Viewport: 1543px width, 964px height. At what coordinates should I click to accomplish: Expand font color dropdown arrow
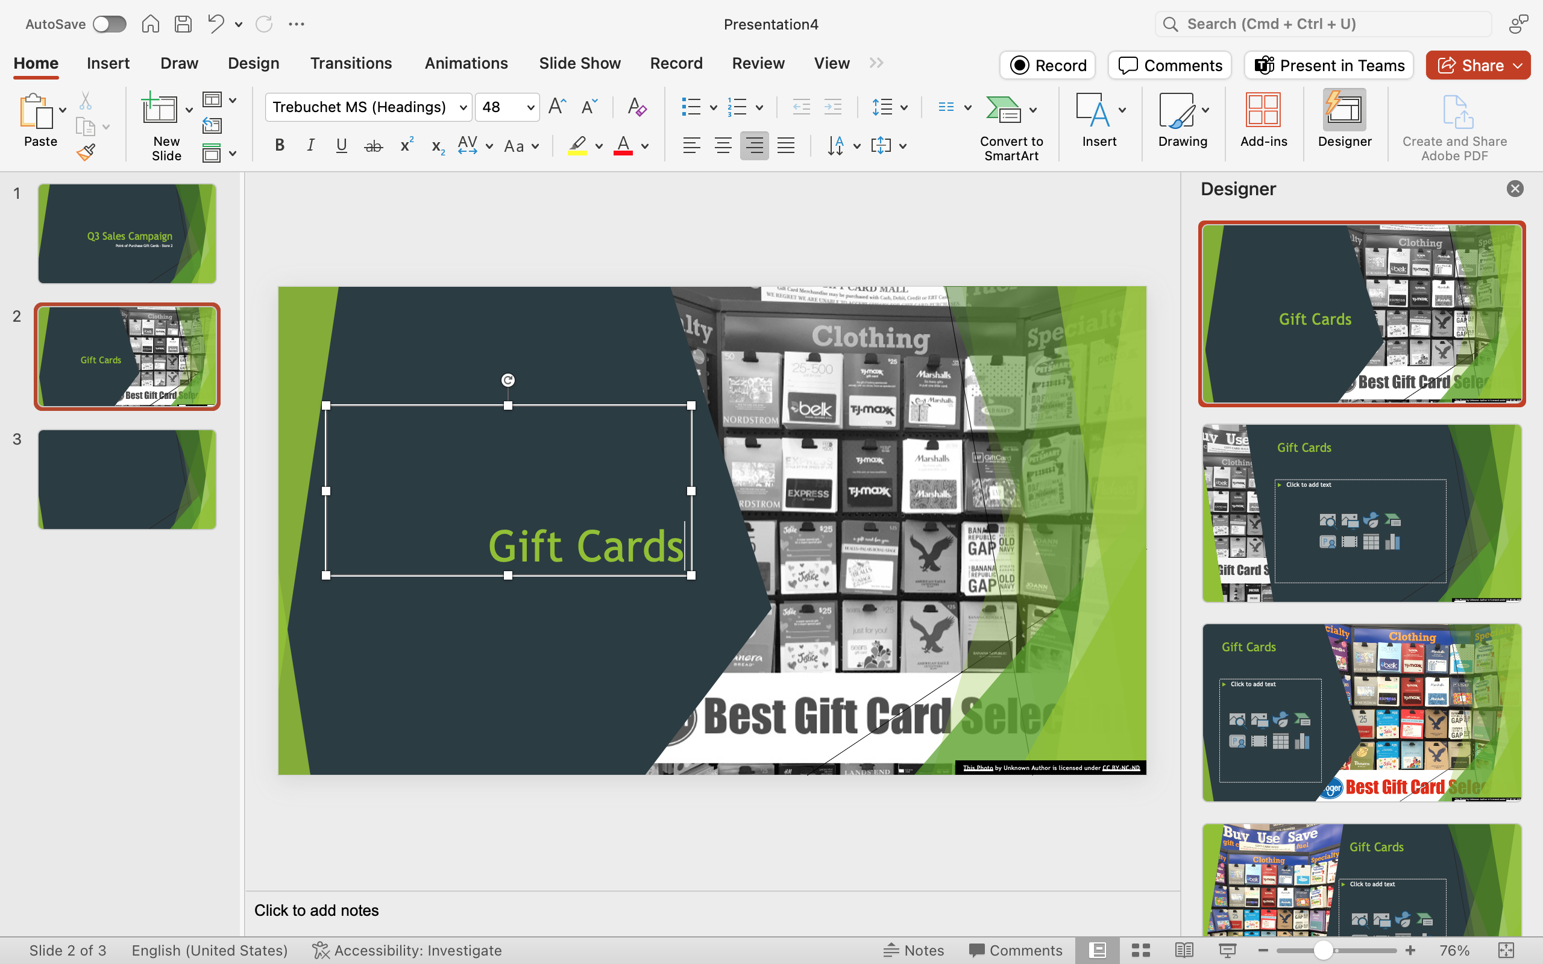click(646, 146)
